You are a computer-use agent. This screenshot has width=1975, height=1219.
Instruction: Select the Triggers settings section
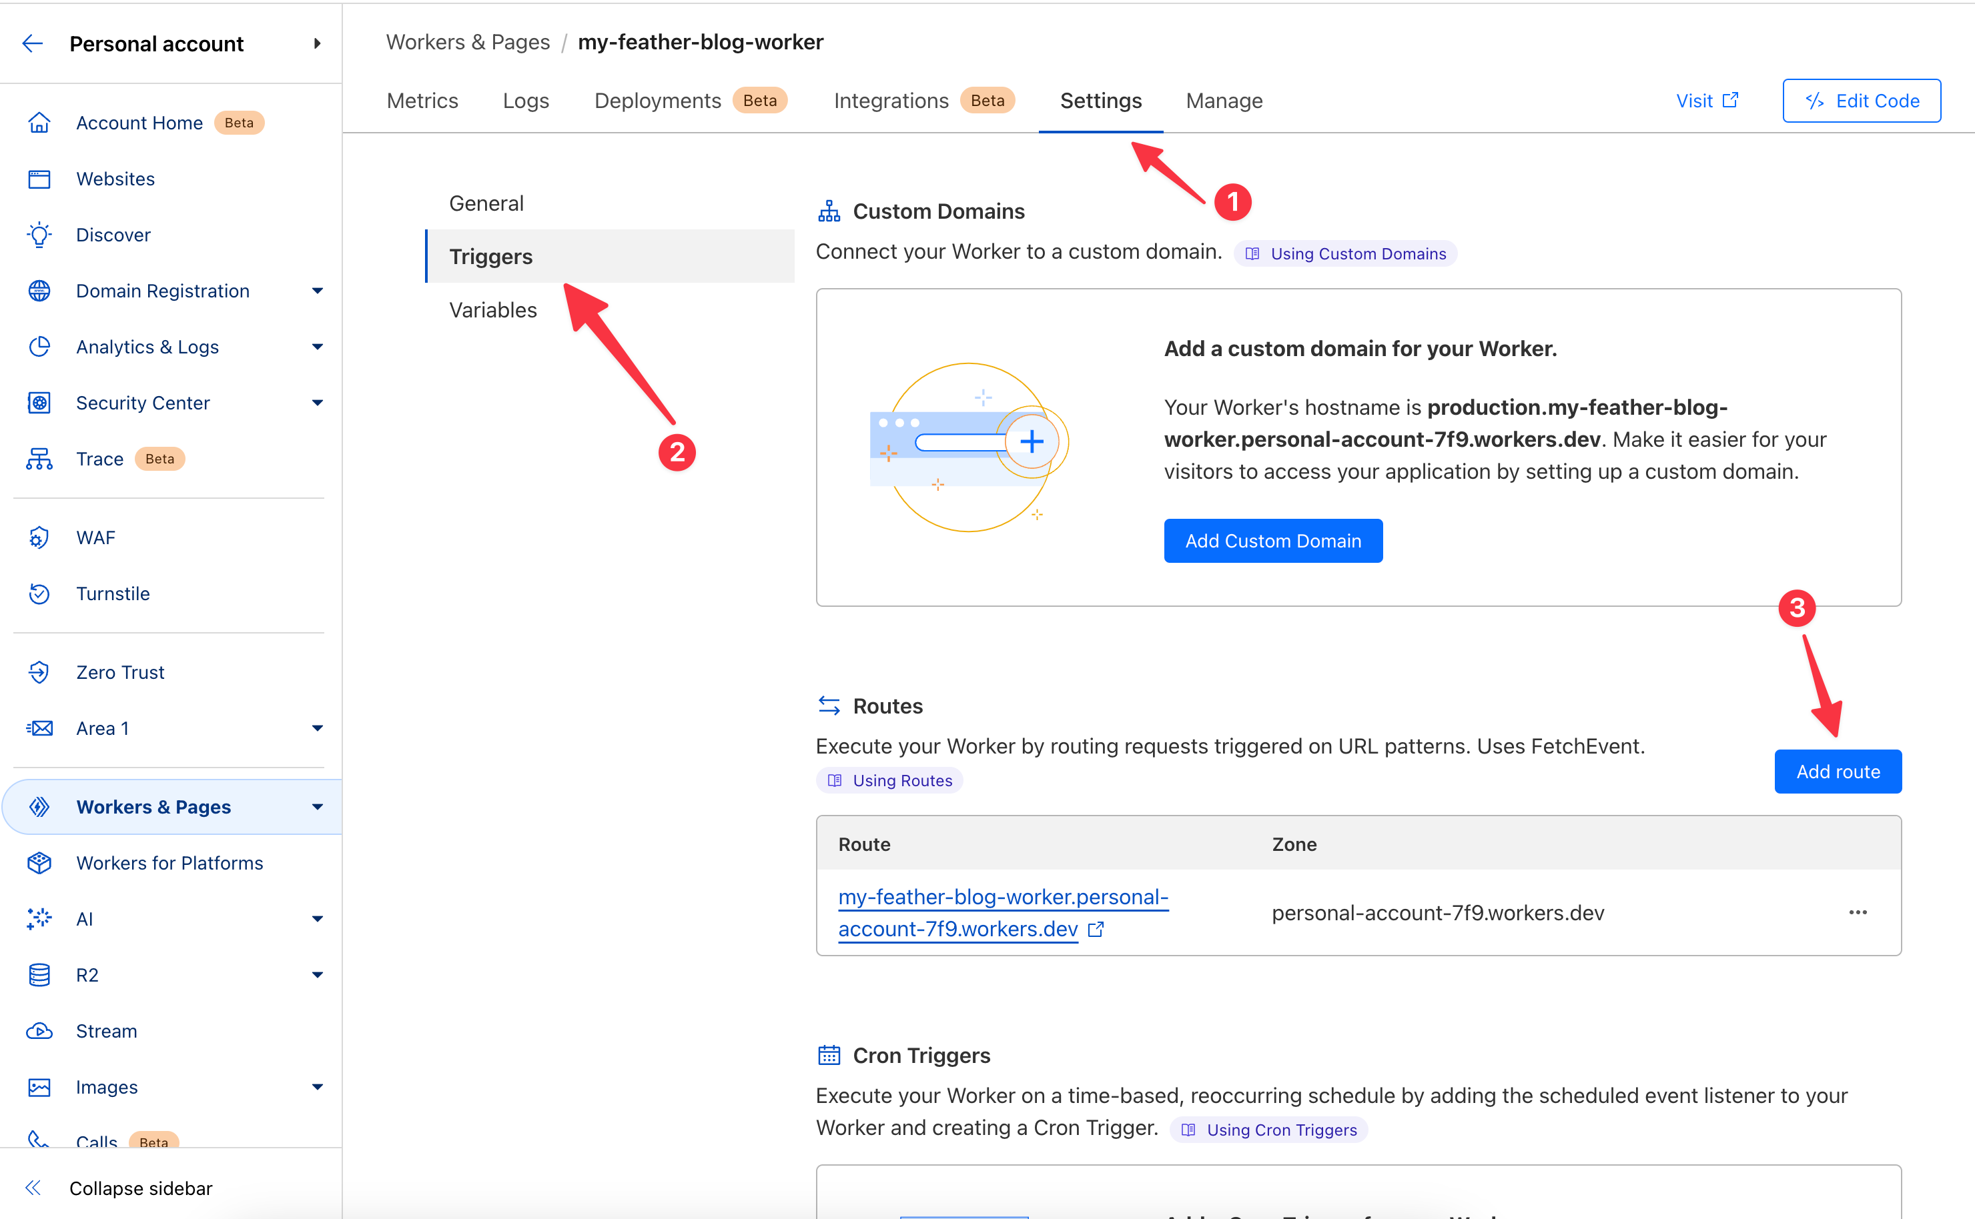coord(610,256)
